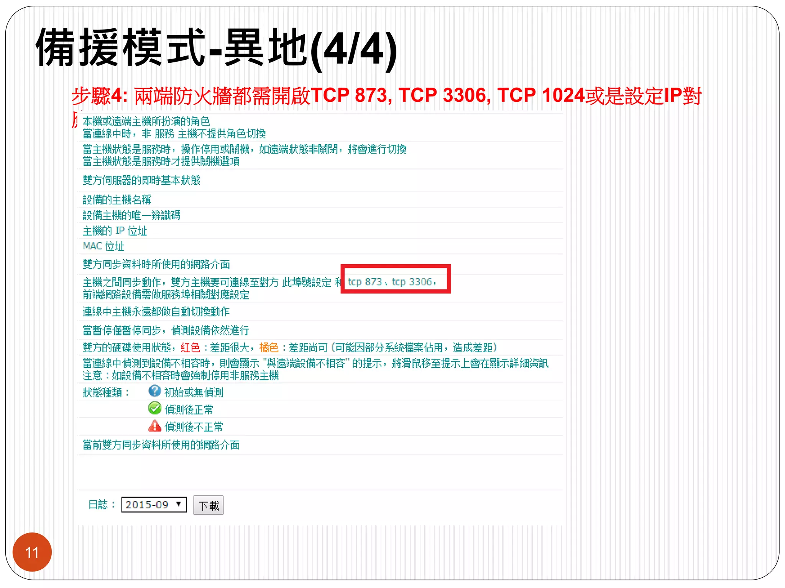The height and width of the screenshot is (588, 785).
Task: Click the text '主機的 IP 位址'
Action: pos(115,231)
